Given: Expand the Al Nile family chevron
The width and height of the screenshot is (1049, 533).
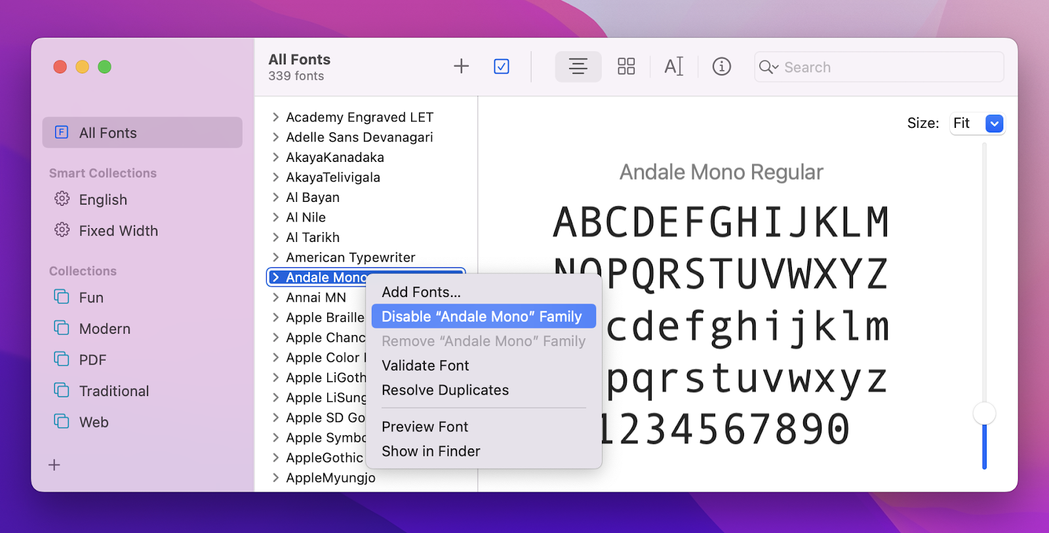Looking at the screenshot, I should pos(275,217).
